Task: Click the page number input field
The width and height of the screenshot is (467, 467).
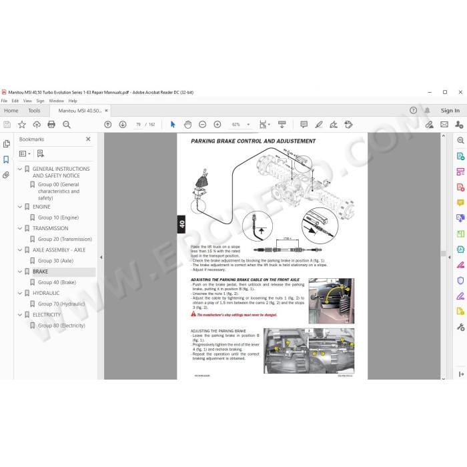Action: tap(138, 125)
